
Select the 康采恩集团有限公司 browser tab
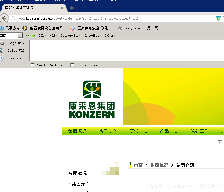click(x=34, y=8)
